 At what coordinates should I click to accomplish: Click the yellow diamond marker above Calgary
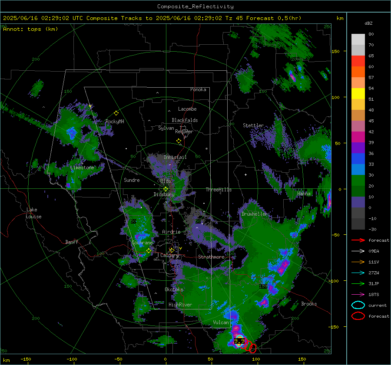coord(172,250)
